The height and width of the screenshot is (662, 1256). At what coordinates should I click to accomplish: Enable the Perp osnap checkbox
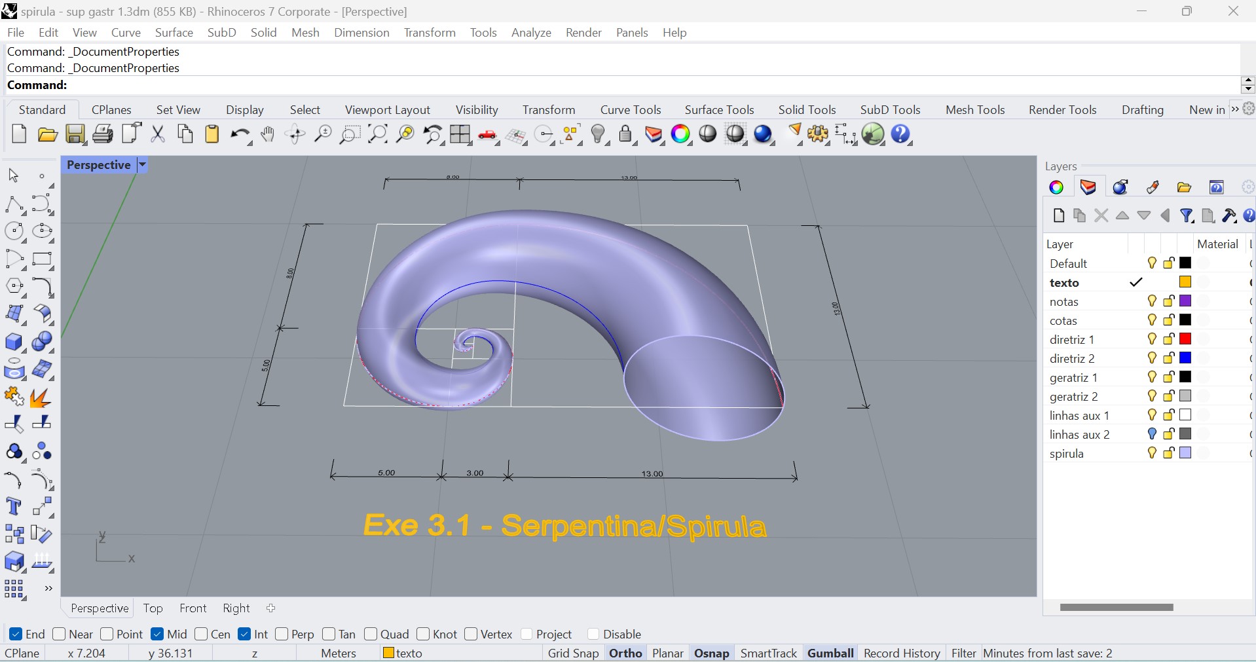click(282, 634)
